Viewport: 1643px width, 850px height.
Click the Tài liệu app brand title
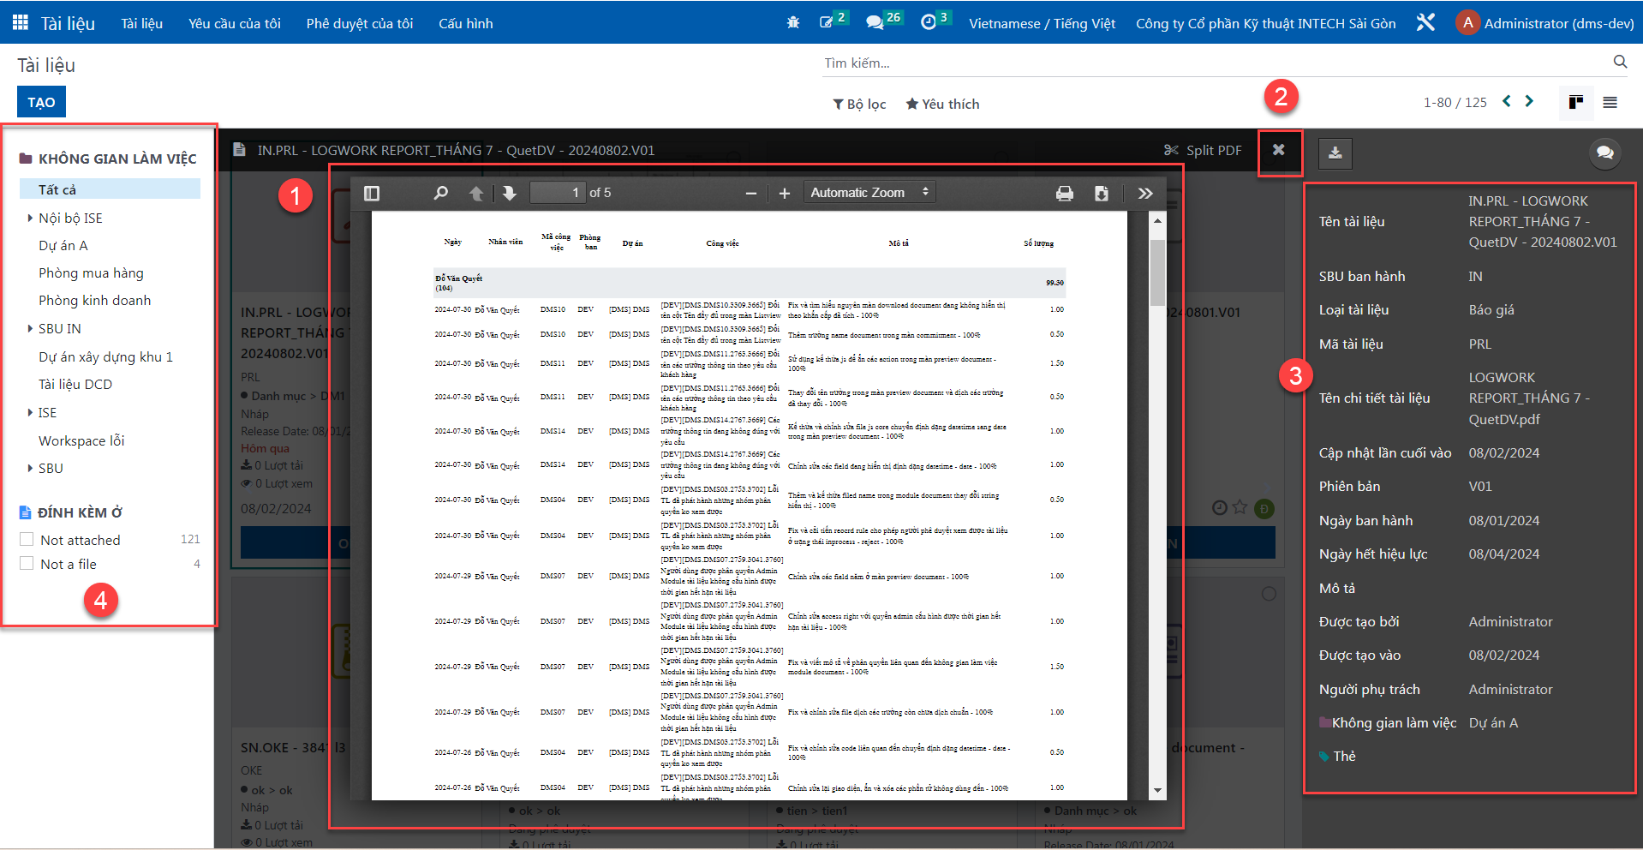pos(68,23)
